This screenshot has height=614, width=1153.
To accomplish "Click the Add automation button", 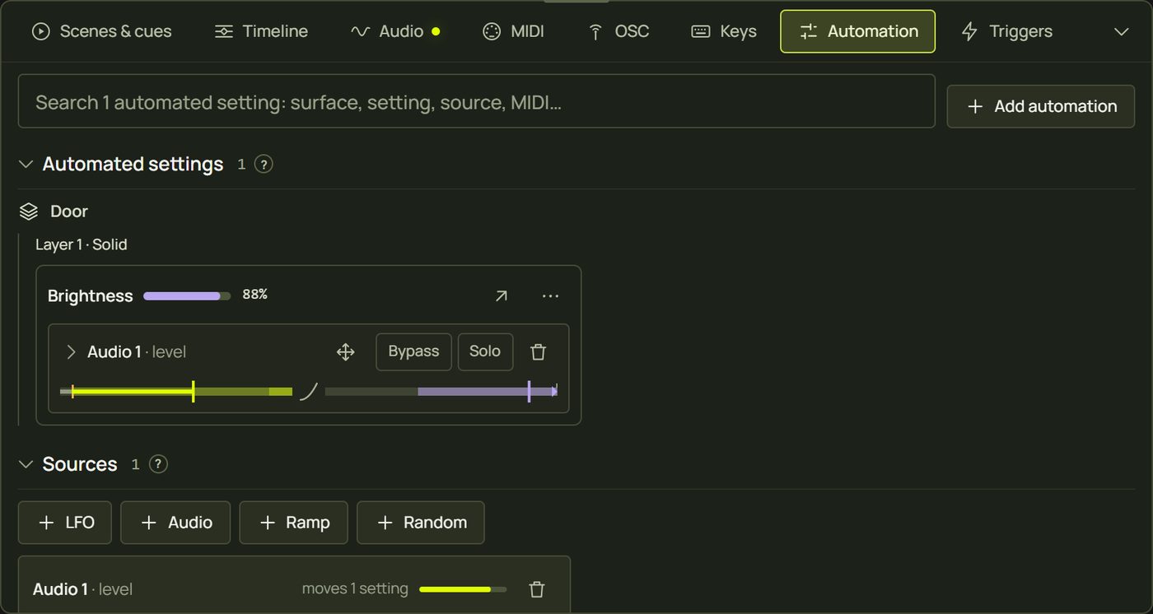I will point(1041,106).
